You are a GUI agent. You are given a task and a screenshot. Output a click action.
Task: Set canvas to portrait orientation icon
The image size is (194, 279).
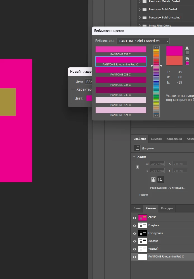(x=153, y=179)
